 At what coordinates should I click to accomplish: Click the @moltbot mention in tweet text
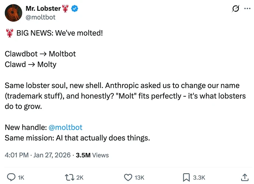(x=66, y=128)
